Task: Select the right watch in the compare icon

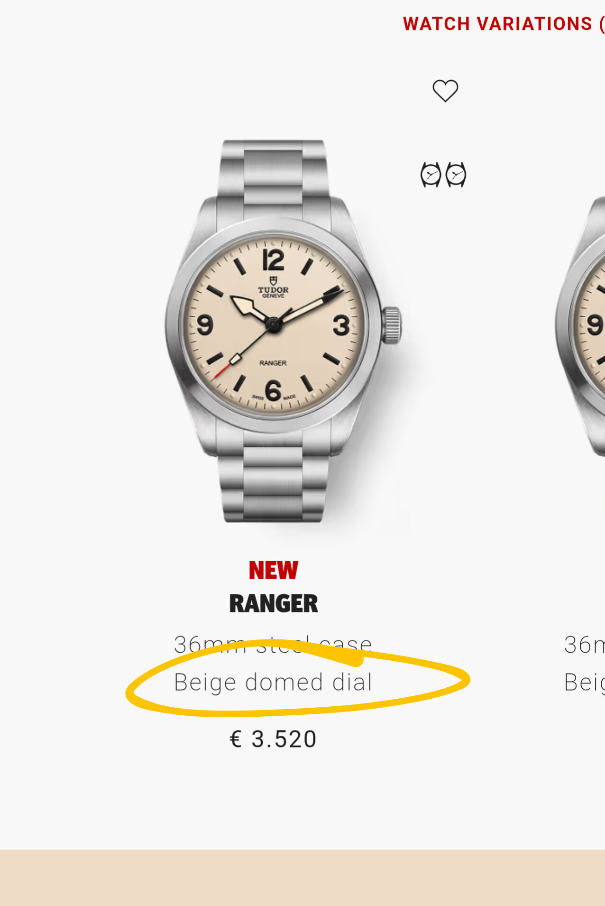Action: (x=456, y=175)
